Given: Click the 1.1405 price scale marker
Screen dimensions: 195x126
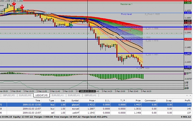Looking at the screenshot, I should point(188,67).
